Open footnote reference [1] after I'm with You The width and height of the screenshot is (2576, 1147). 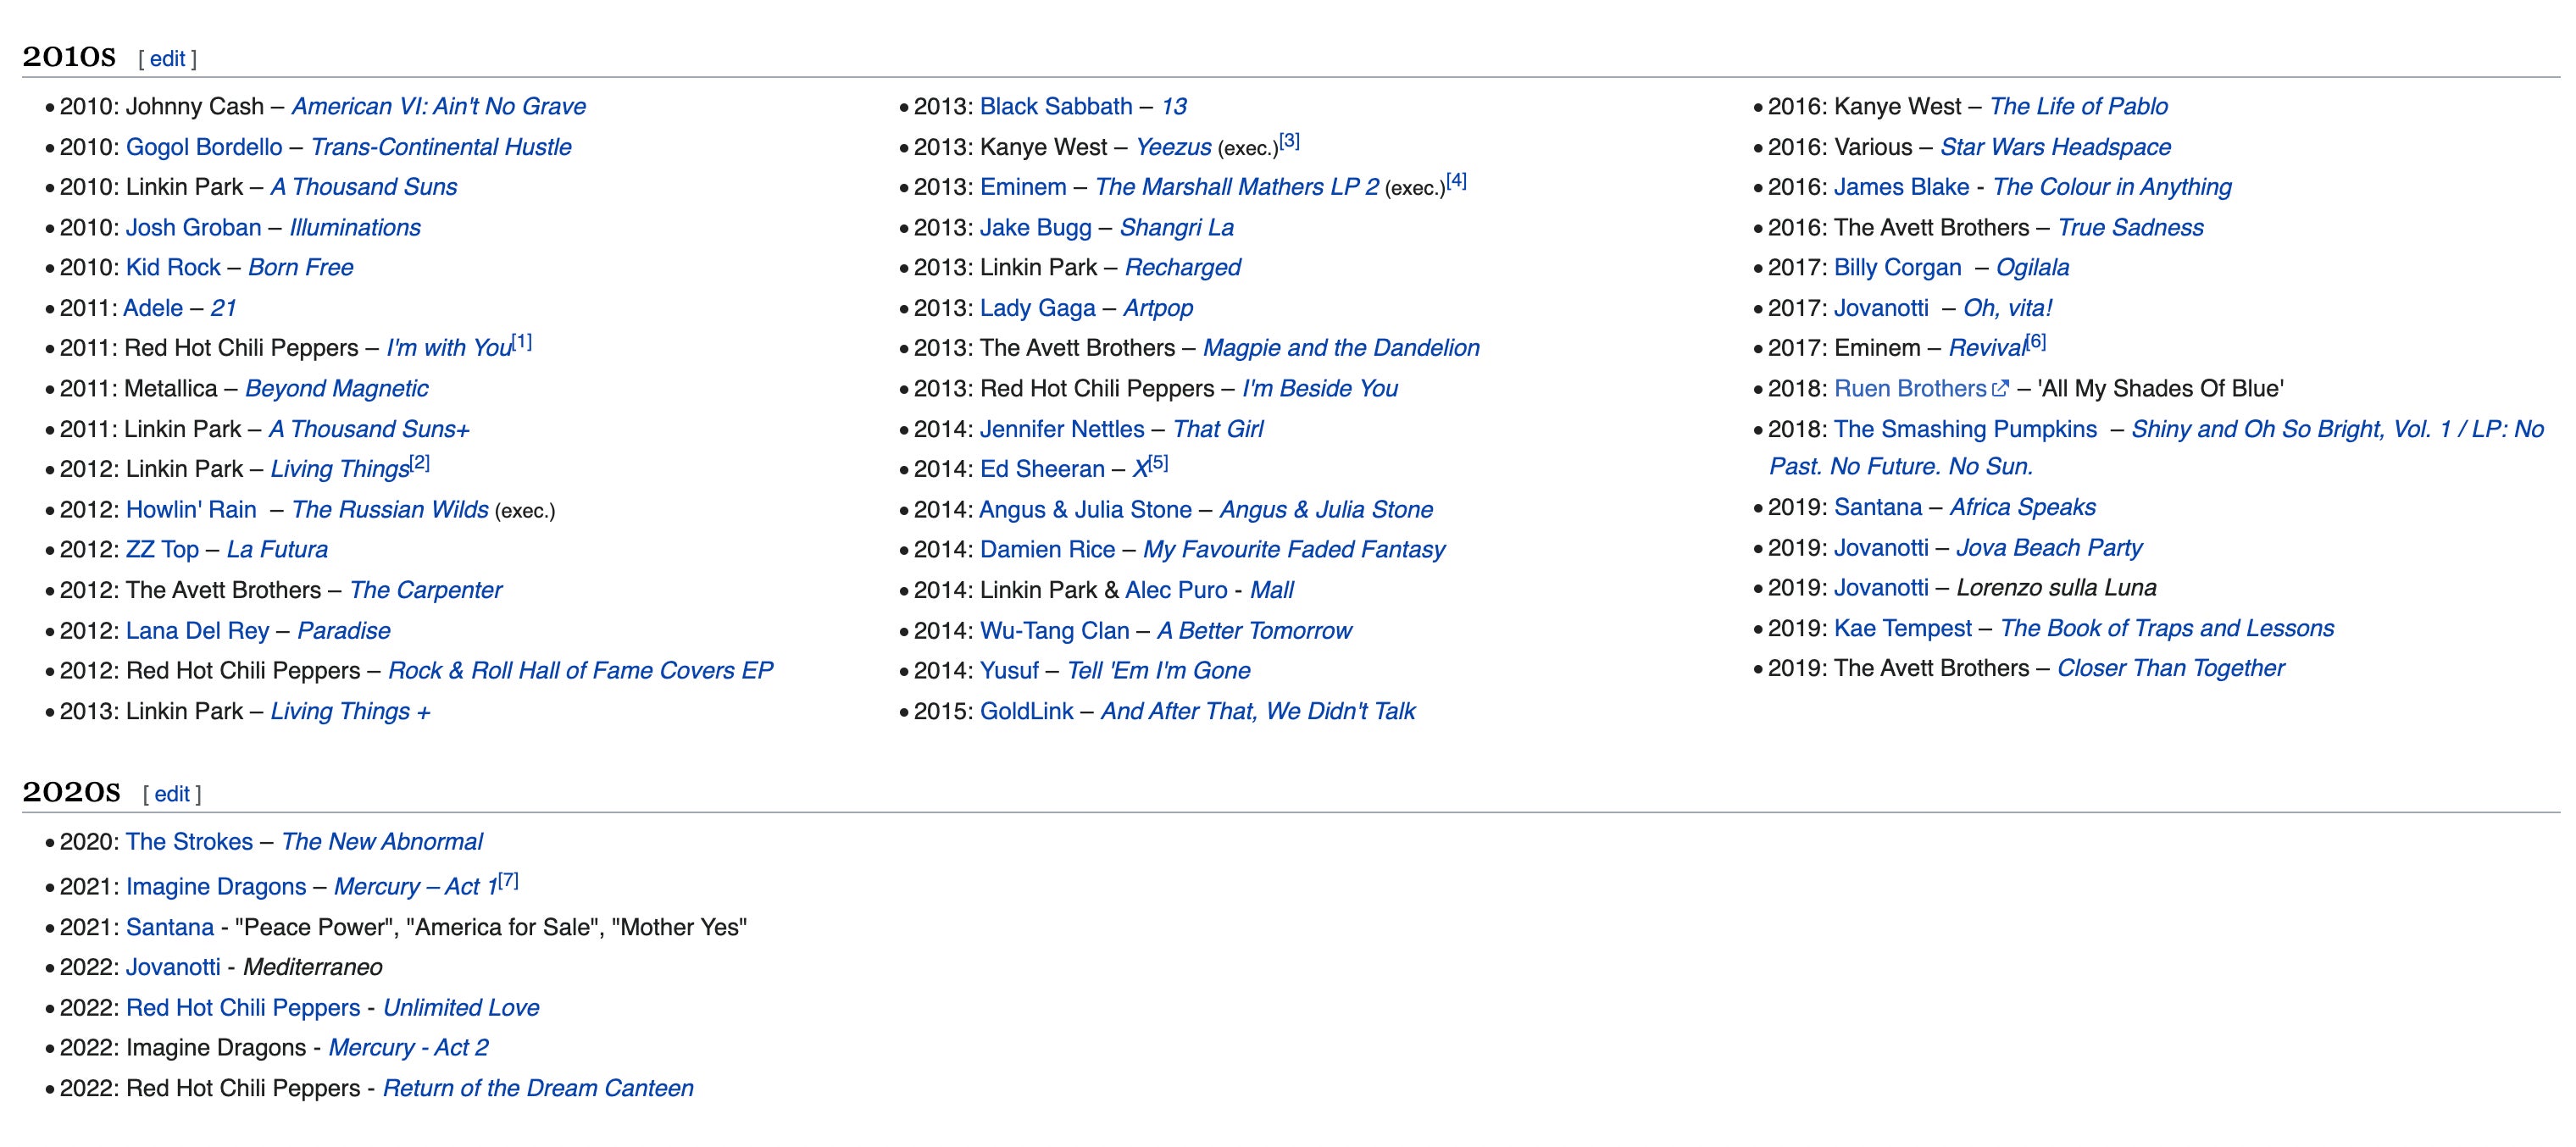522,342
